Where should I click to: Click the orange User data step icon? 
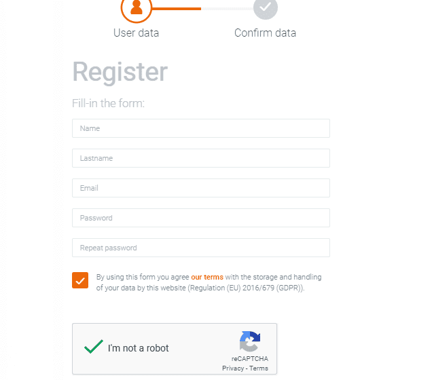click(137, 8)
